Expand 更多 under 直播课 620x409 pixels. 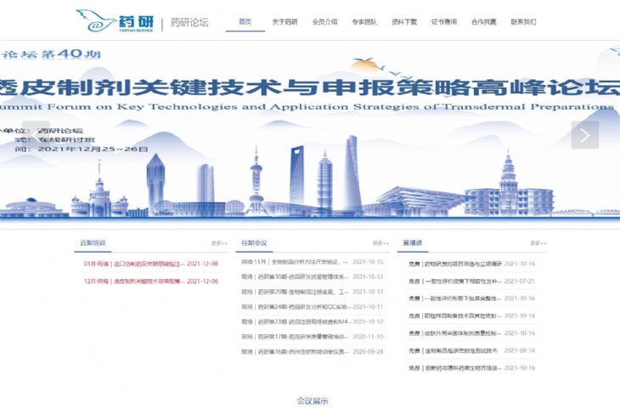point(538,243)
